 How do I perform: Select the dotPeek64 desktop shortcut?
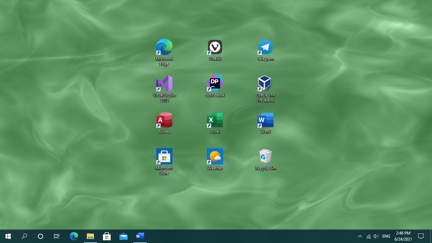tap(215, 86)
